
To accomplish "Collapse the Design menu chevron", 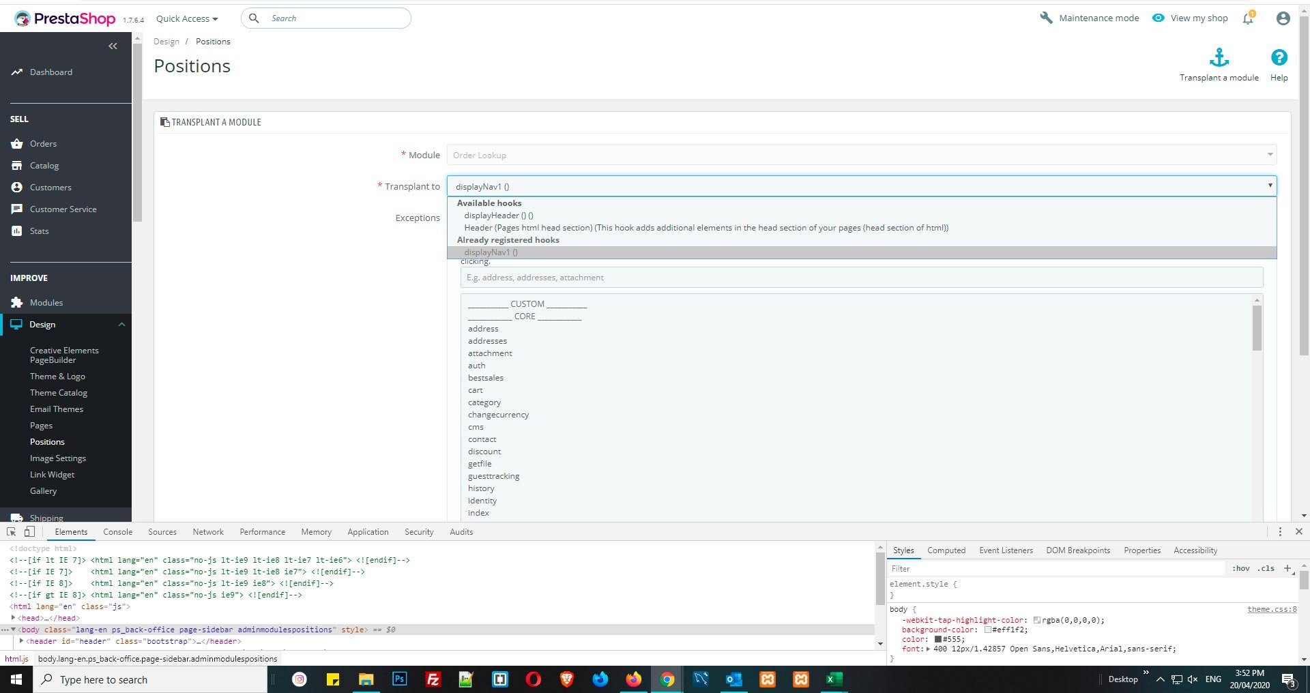I will [121, 325].
